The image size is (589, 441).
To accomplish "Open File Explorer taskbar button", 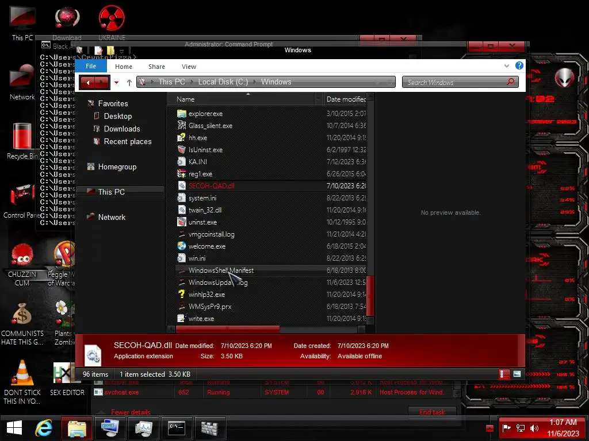I will 77,428.
